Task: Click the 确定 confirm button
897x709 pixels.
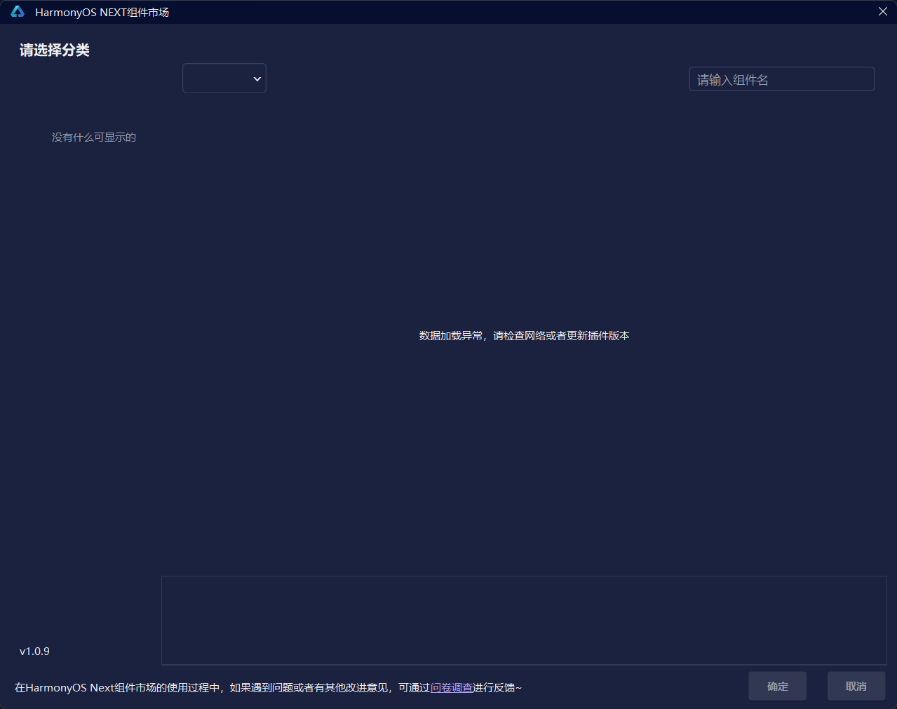Action: point(777,686)
